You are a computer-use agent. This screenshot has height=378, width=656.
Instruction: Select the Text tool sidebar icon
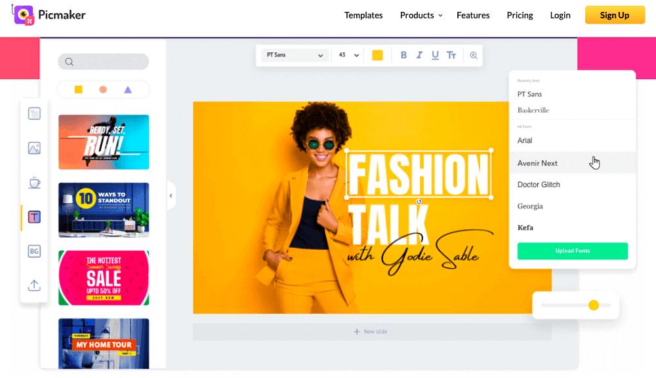click(34, 217)
